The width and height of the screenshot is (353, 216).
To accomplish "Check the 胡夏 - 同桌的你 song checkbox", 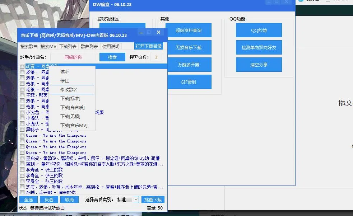I will 22,66.
